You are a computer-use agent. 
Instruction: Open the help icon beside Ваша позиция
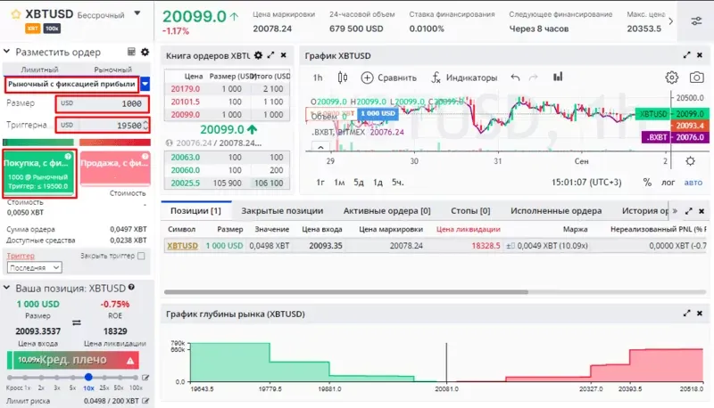(131, 287)
